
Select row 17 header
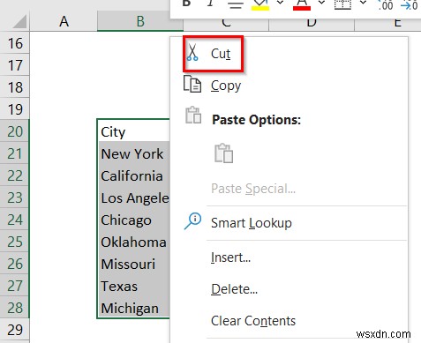[15, 65]
